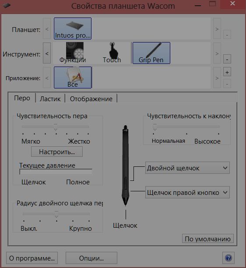Click the pen image in the center

125,165
